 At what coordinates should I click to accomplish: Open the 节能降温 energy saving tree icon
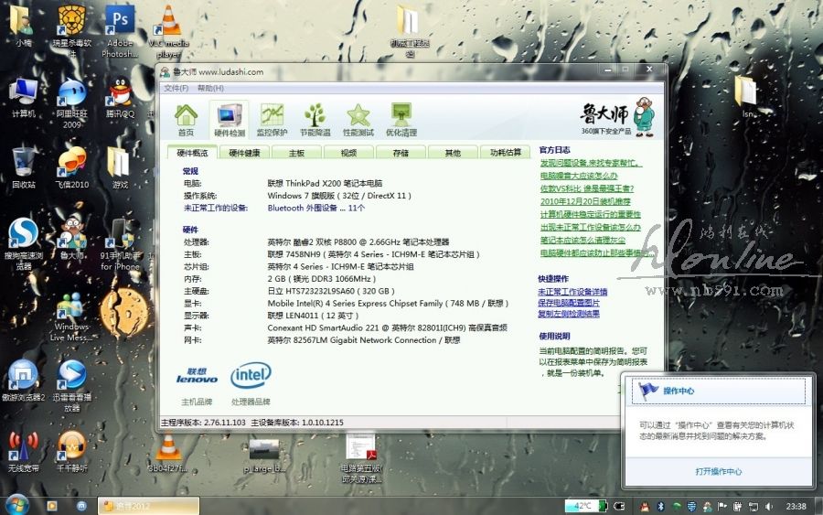pyautogui.click(x=315, y=119)
